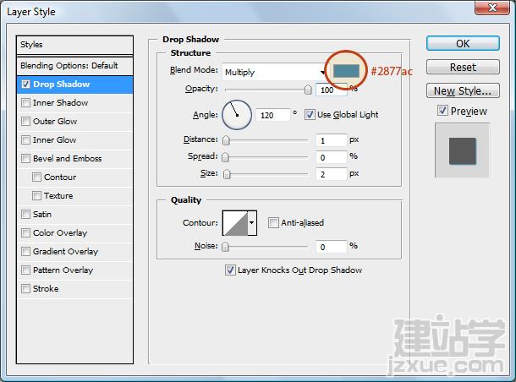Open the Stroke settings row
This screenshot has height=382, width=516.
pos(74,289)
